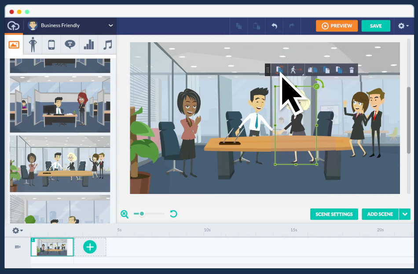Open the characters tab

click(33, 44)
